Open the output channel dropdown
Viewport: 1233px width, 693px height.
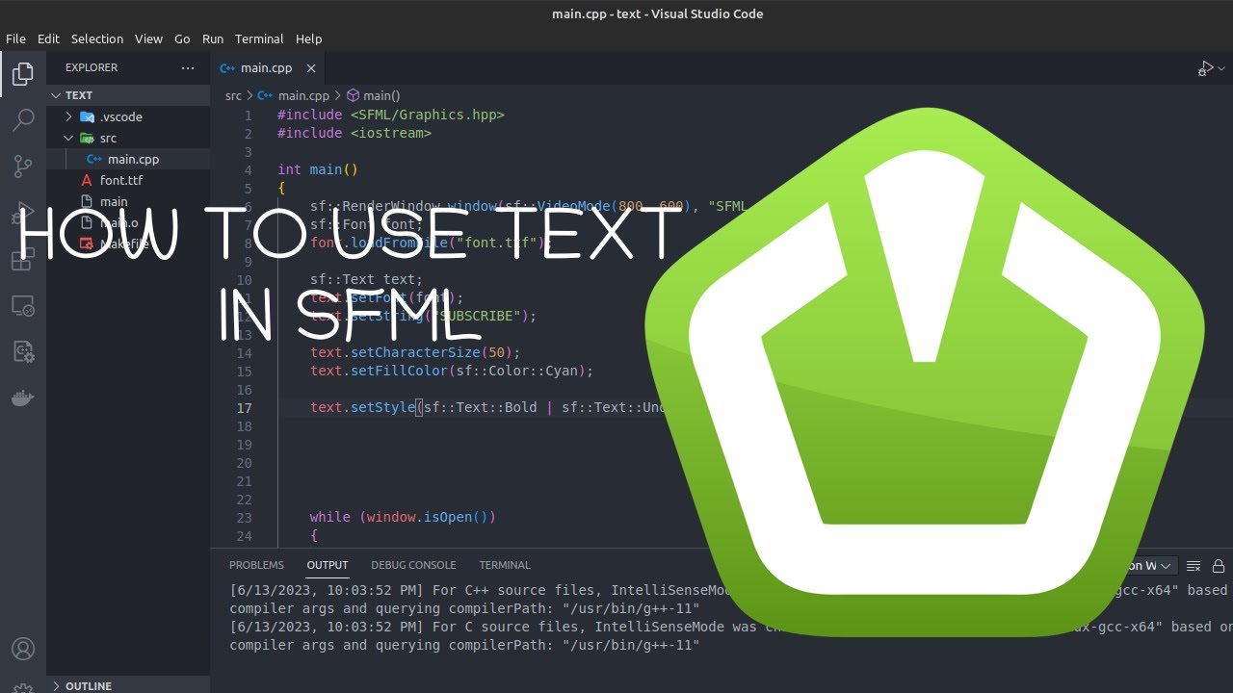tap(1151, 566)
